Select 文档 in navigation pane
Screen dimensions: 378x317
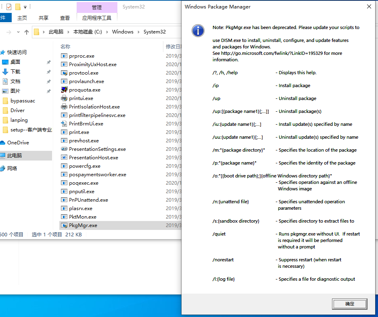15,81
